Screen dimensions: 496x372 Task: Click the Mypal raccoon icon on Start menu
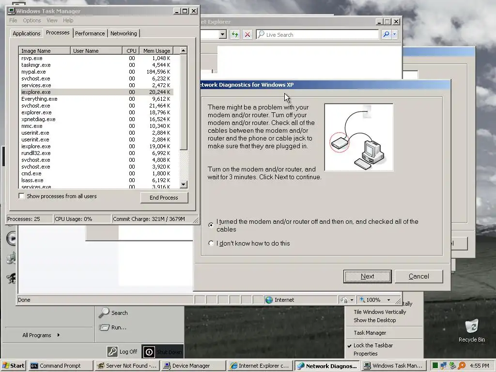pos(12,279)
